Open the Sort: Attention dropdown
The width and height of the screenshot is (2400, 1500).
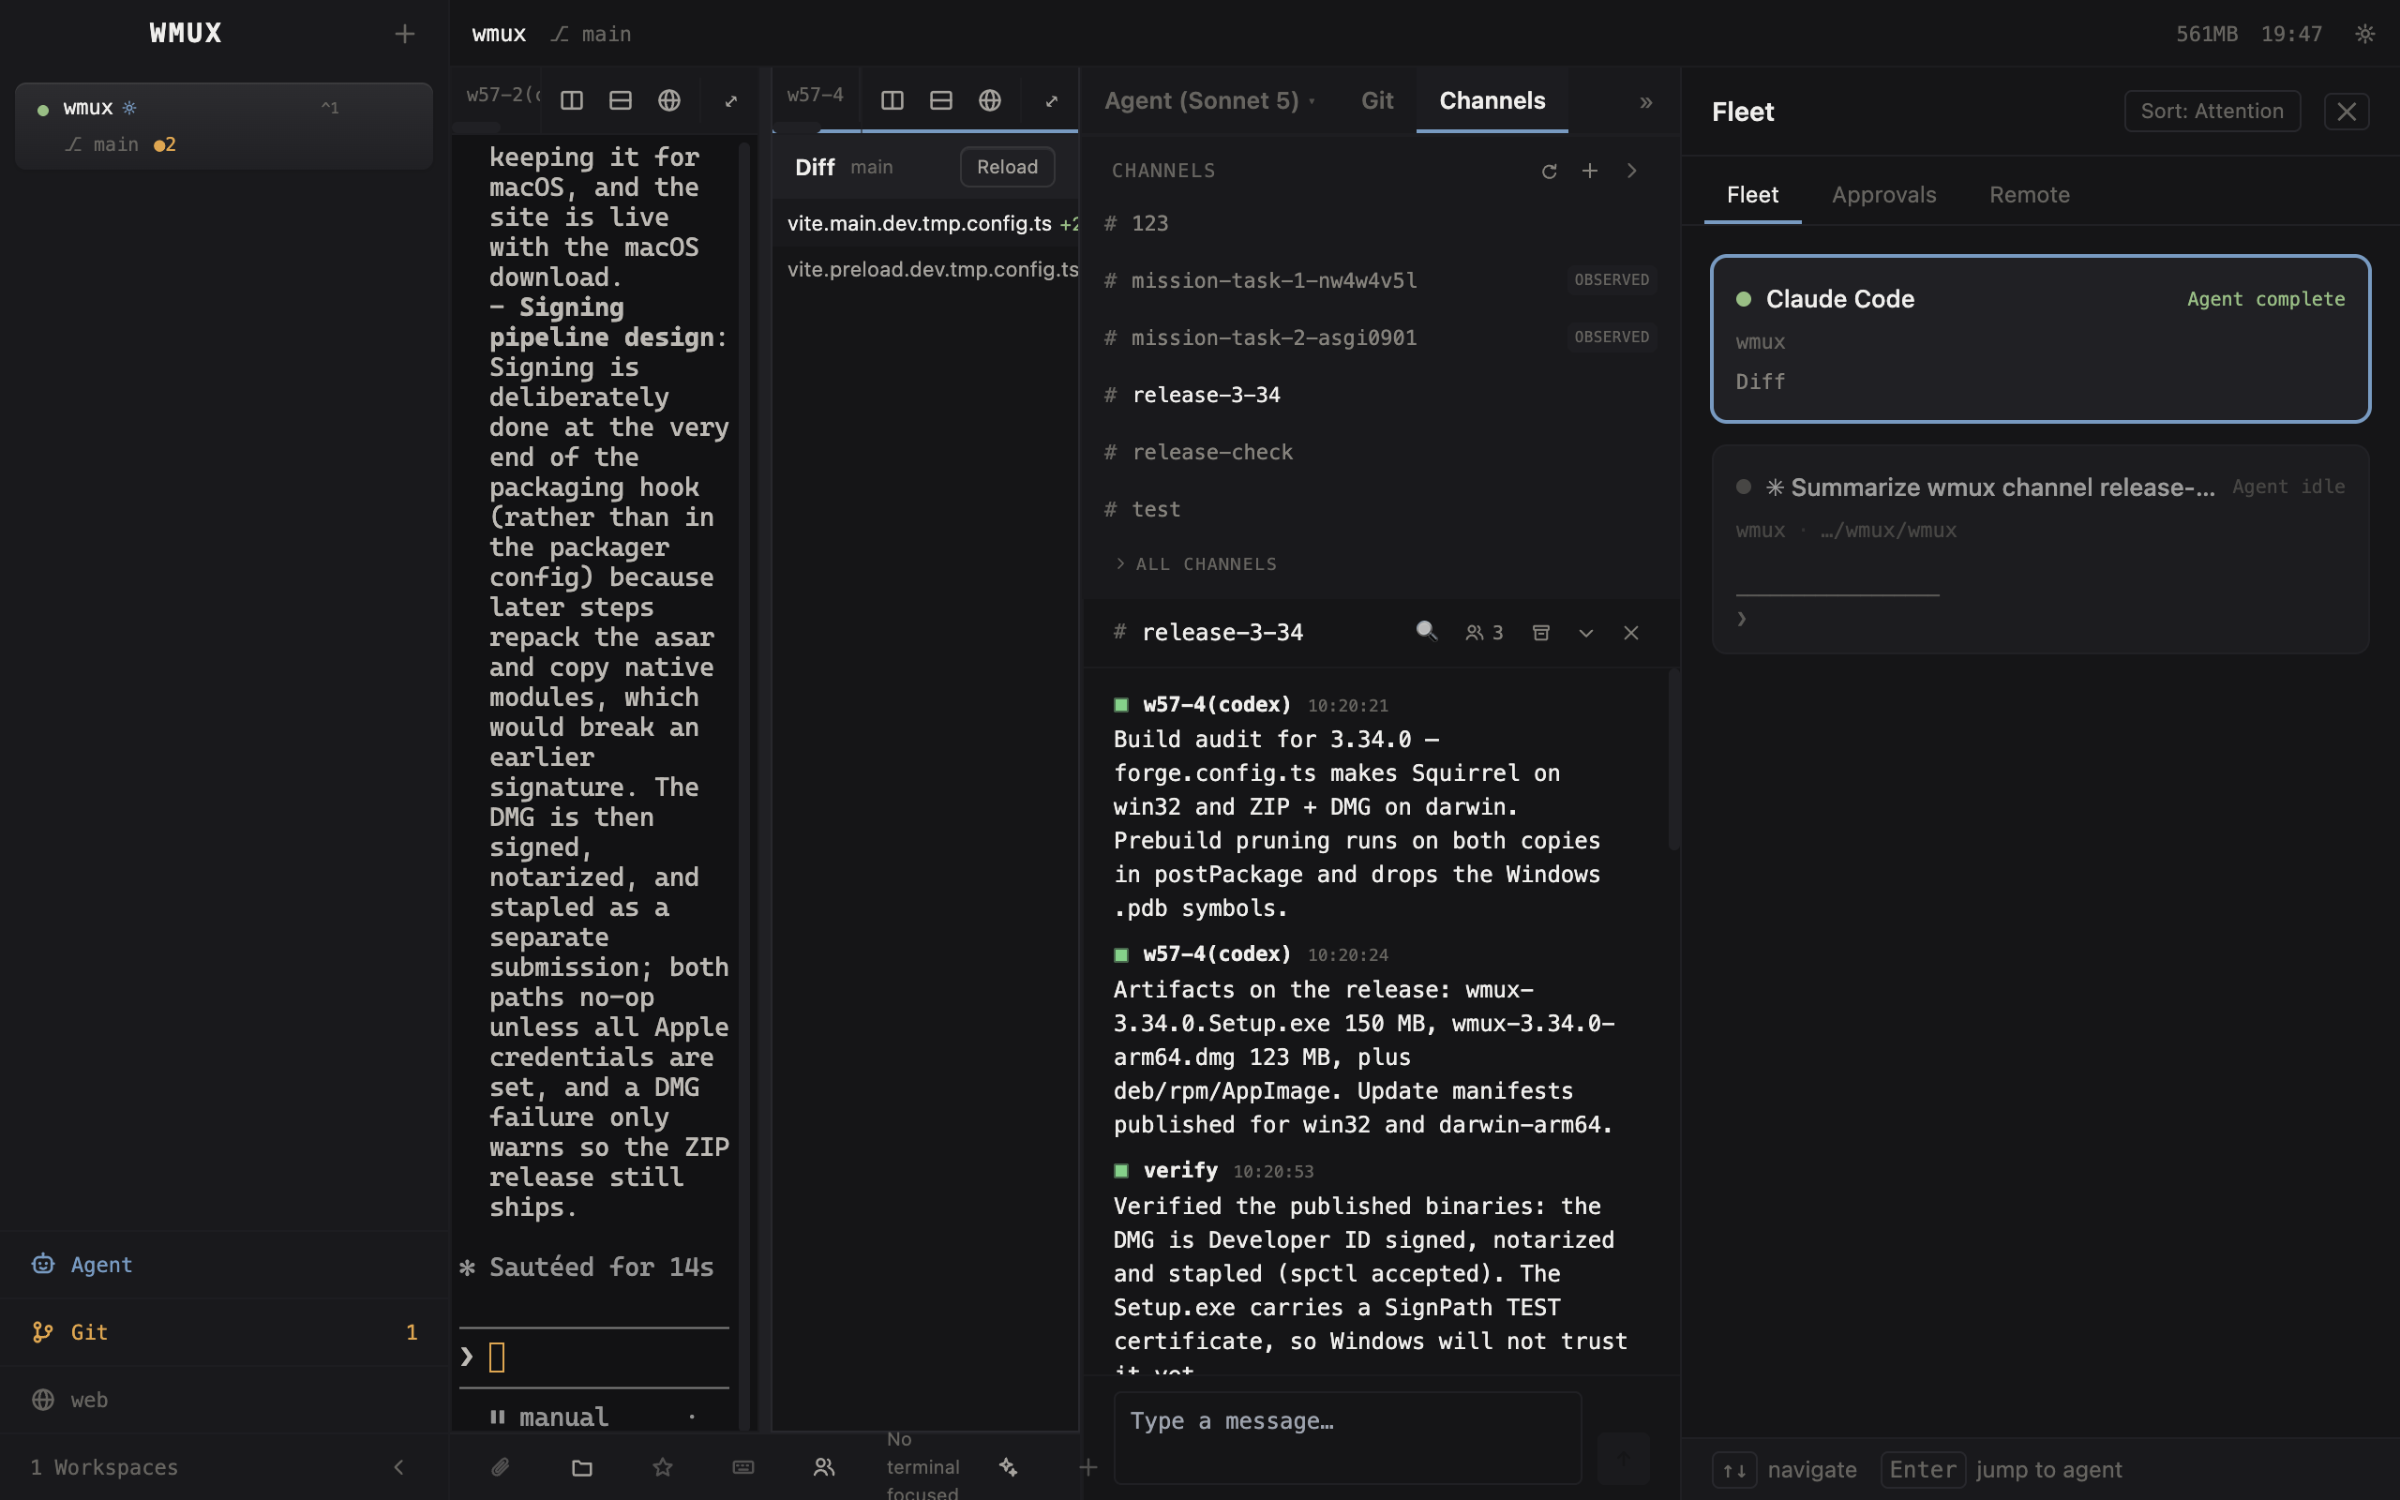(x=2212, y=112)
